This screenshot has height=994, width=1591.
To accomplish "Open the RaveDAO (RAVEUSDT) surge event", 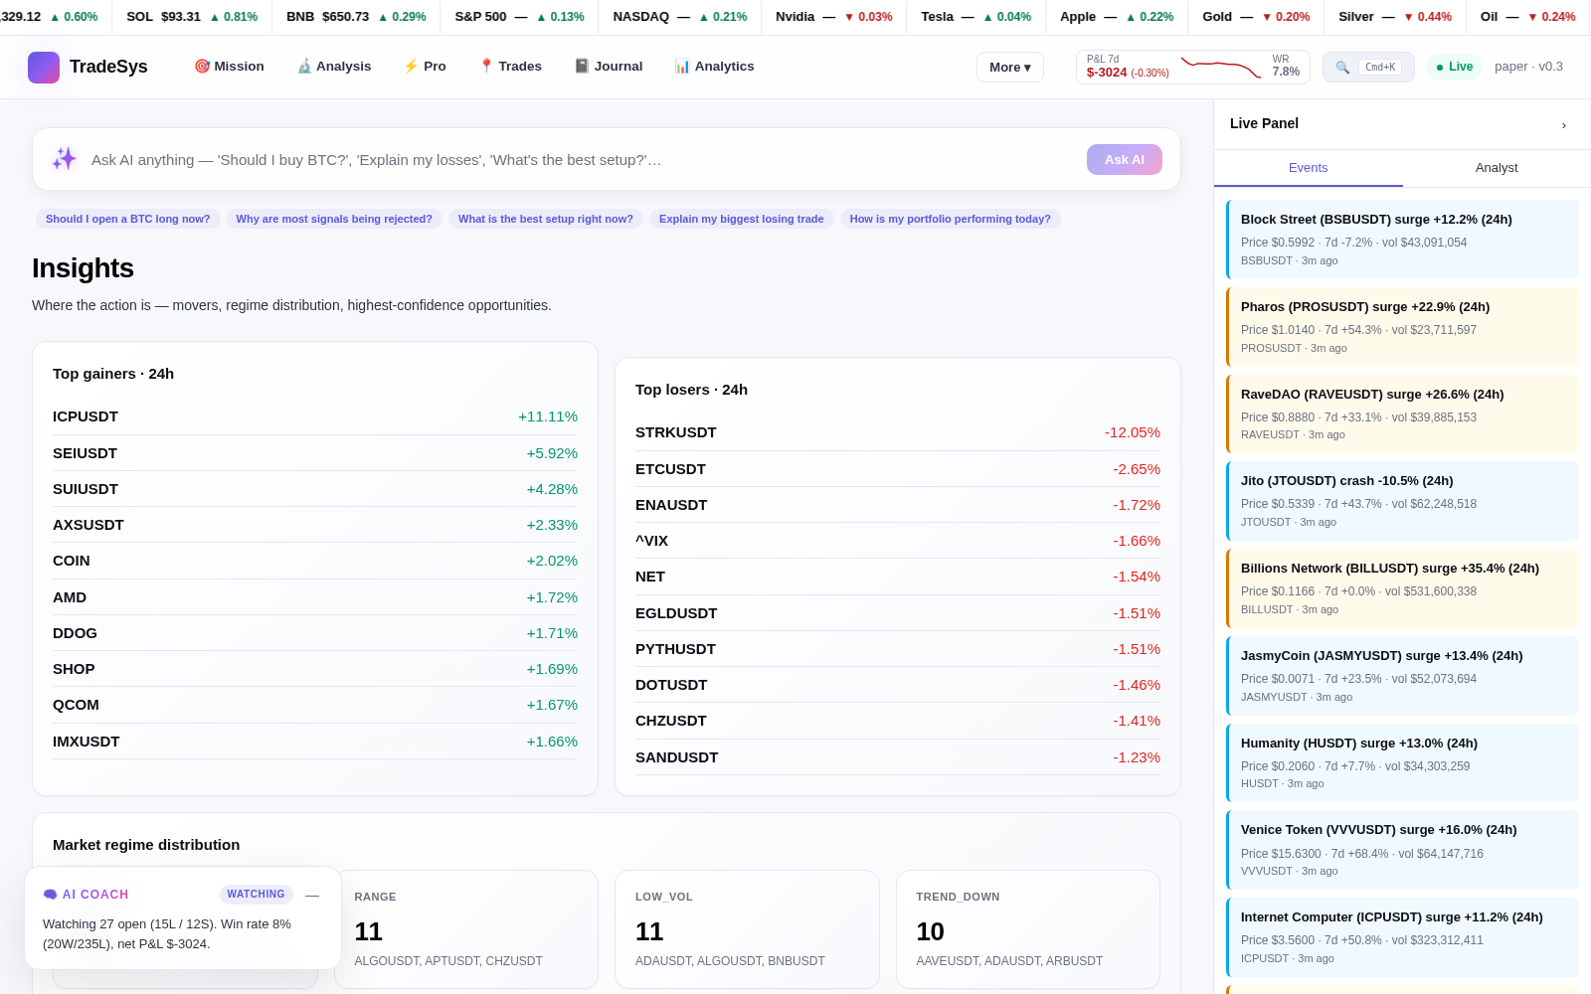I will point(1402,414).
